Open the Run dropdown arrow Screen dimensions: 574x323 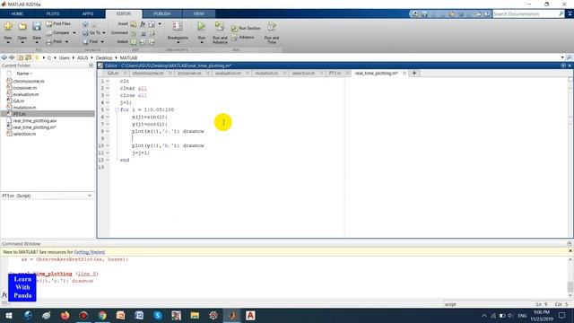201,42
